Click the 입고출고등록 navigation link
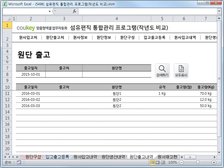 155,38
